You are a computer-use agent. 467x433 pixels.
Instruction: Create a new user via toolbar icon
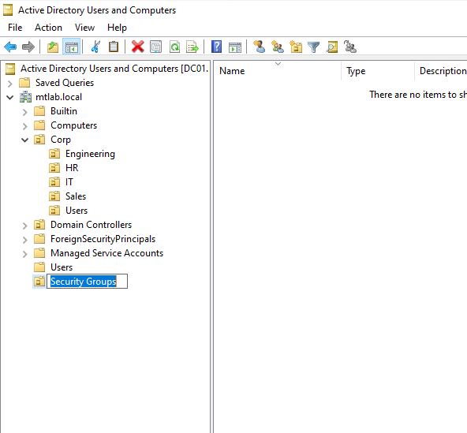pyautogui.click(x=259, y=47)
